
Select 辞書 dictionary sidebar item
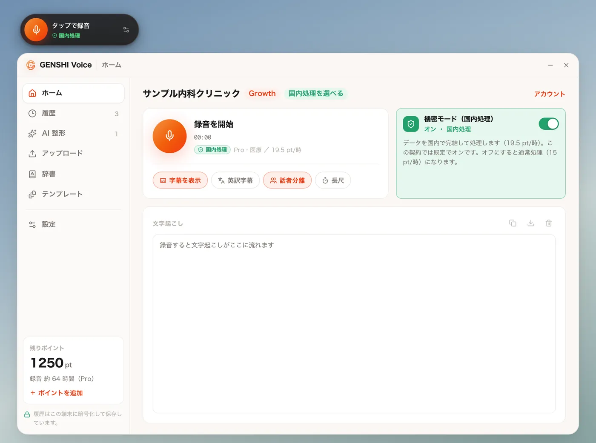tap(73, 174)
